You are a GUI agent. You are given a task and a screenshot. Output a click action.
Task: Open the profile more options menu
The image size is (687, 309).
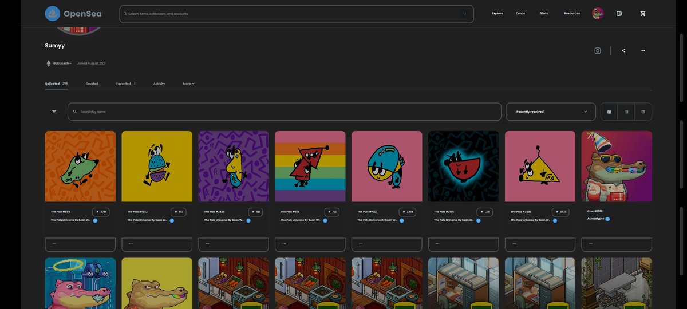[643, 50]
